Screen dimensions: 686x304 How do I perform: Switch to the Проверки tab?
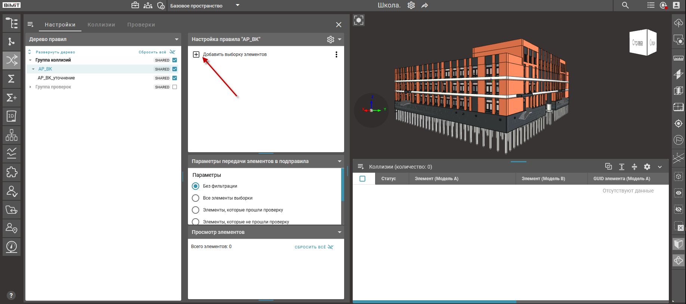(x=141, y=25)
